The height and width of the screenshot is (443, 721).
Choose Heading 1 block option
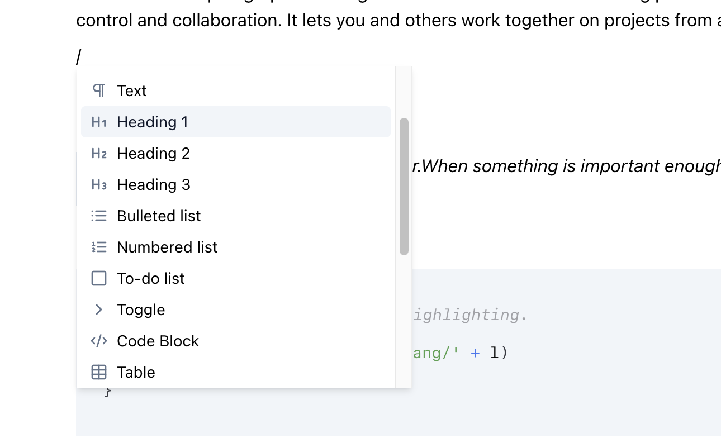pyautogui.click(x=152, y=122)
